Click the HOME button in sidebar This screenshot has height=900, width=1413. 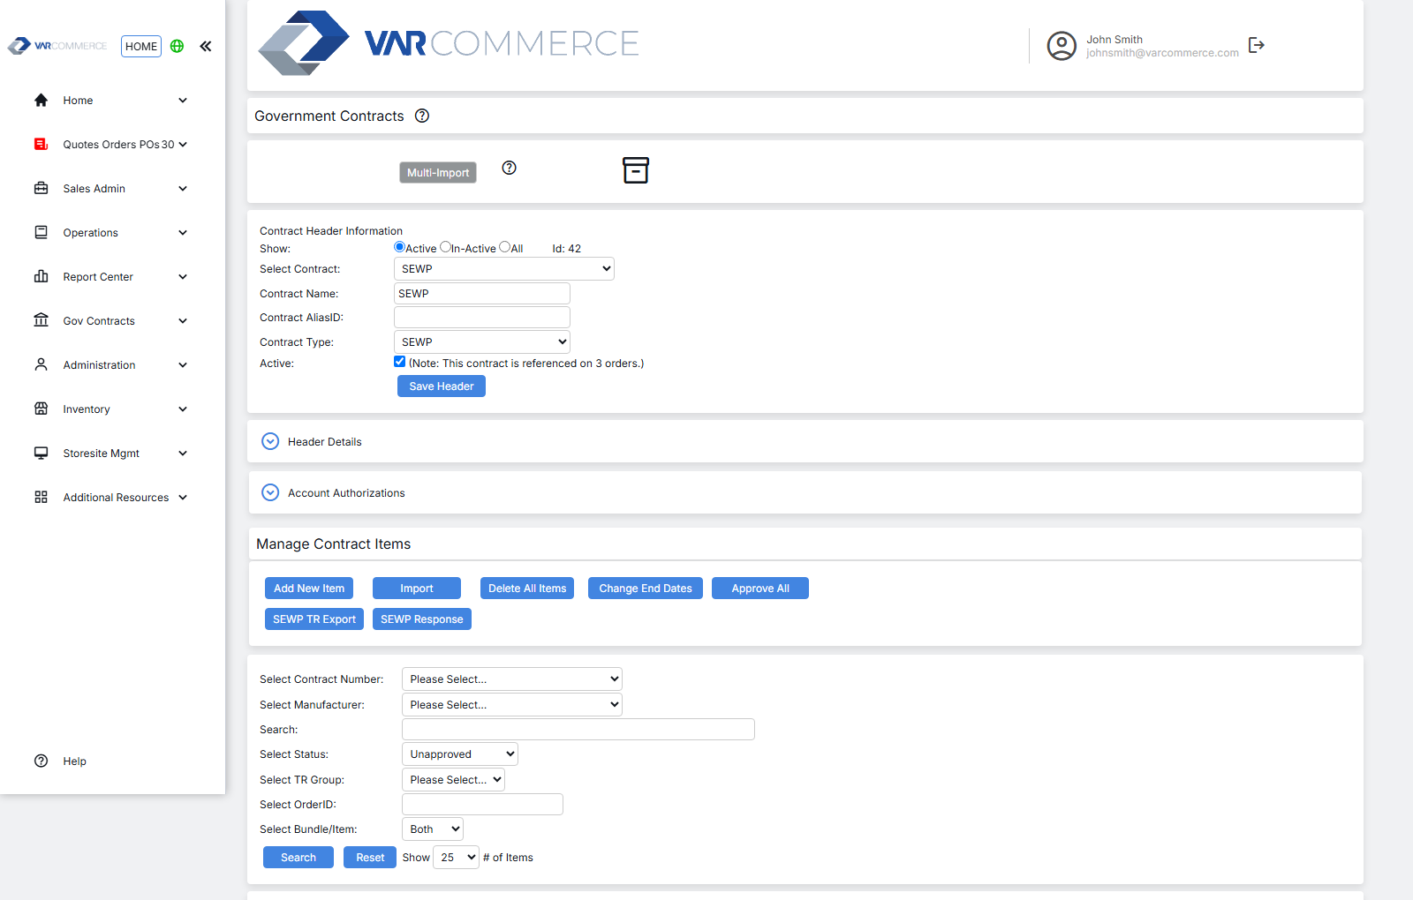141,47
